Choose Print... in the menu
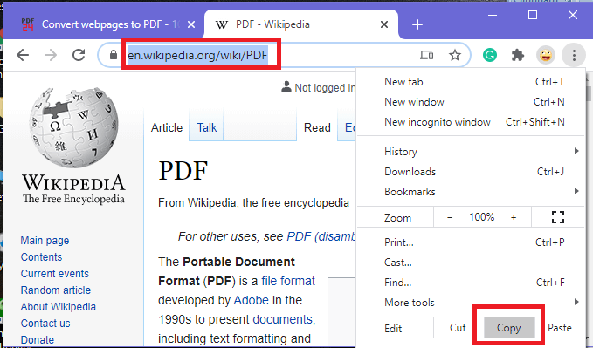Screen dimensions: 593x348 point(471,242)
